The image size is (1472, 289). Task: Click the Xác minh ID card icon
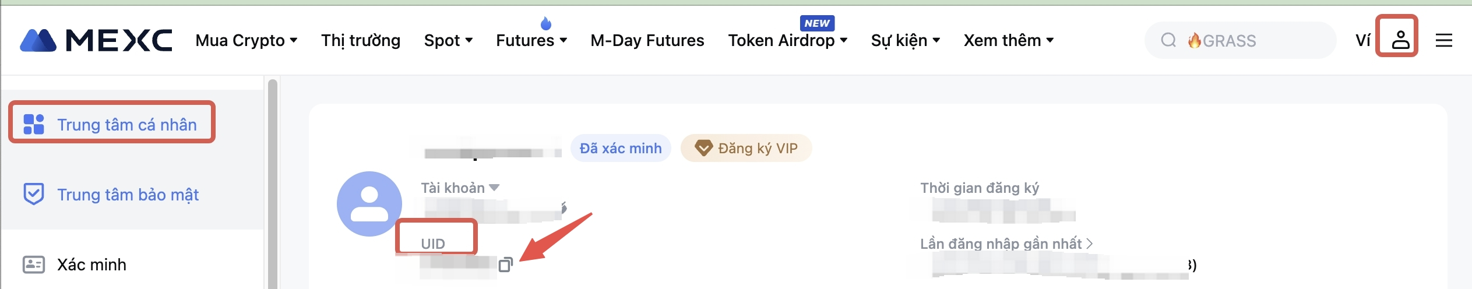pos(33,265)
